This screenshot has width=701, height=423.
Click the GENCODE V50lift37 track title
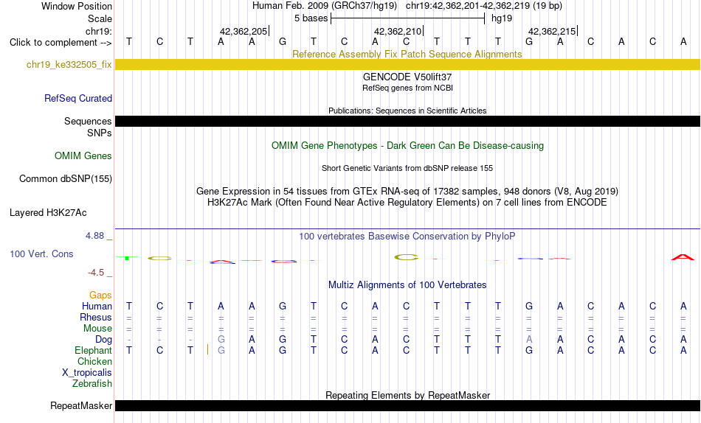(407, 77)
